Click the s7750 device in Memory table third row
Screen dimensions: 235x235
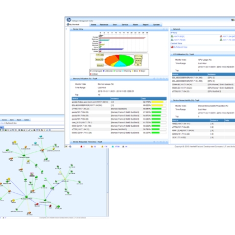(81, 109)
